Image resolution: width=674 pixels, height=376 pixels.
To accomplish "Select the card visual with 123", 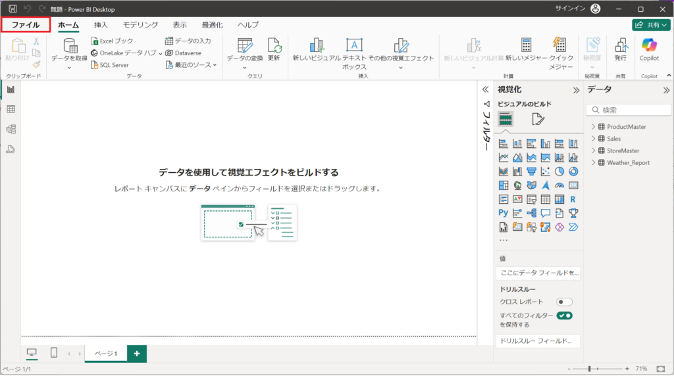I will (573, 185).
